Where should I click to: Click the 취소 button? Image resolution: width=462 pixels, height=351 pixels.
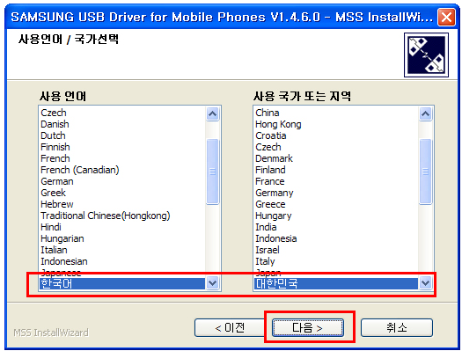tap(397, 327)
